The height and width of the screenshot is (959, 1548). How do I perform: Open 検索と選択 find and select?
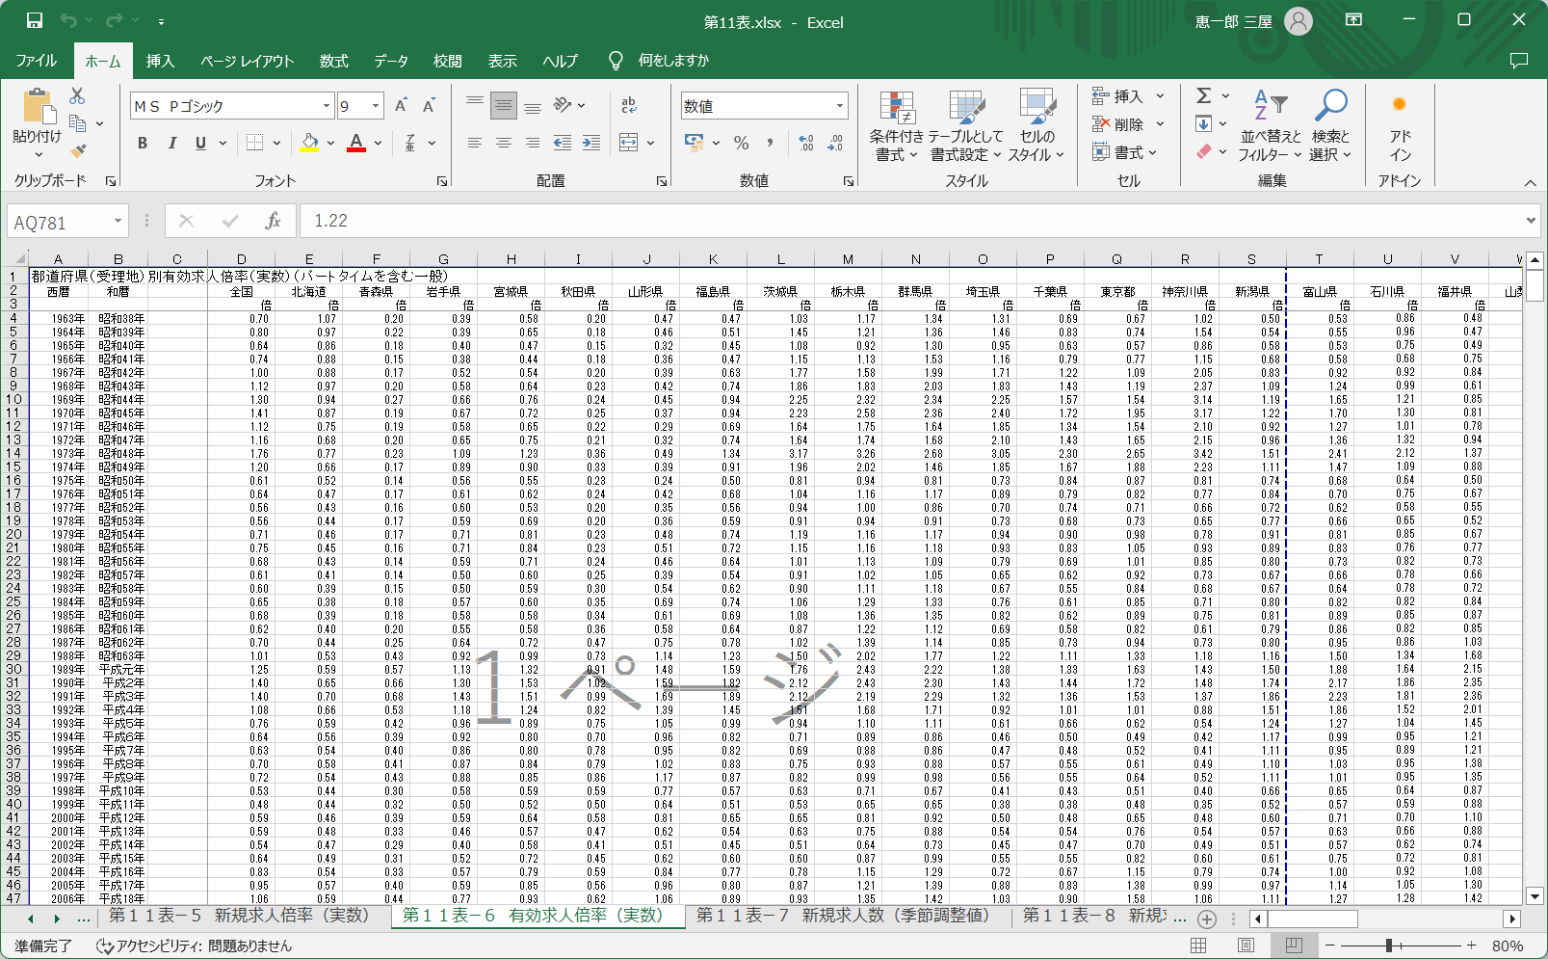tap(1330, 126)
